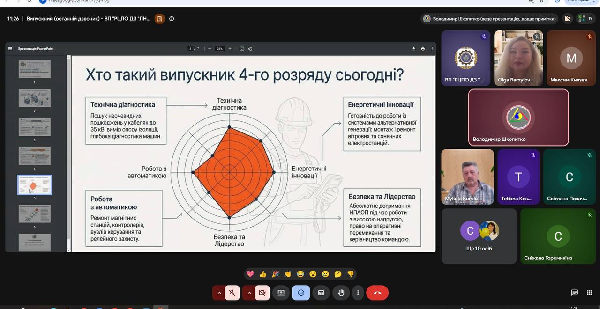Image resolution: width=600 pixels, height=309 pixels.
Task: Open more options three-dot menu in call bar
Action: [x=358, y=293]
